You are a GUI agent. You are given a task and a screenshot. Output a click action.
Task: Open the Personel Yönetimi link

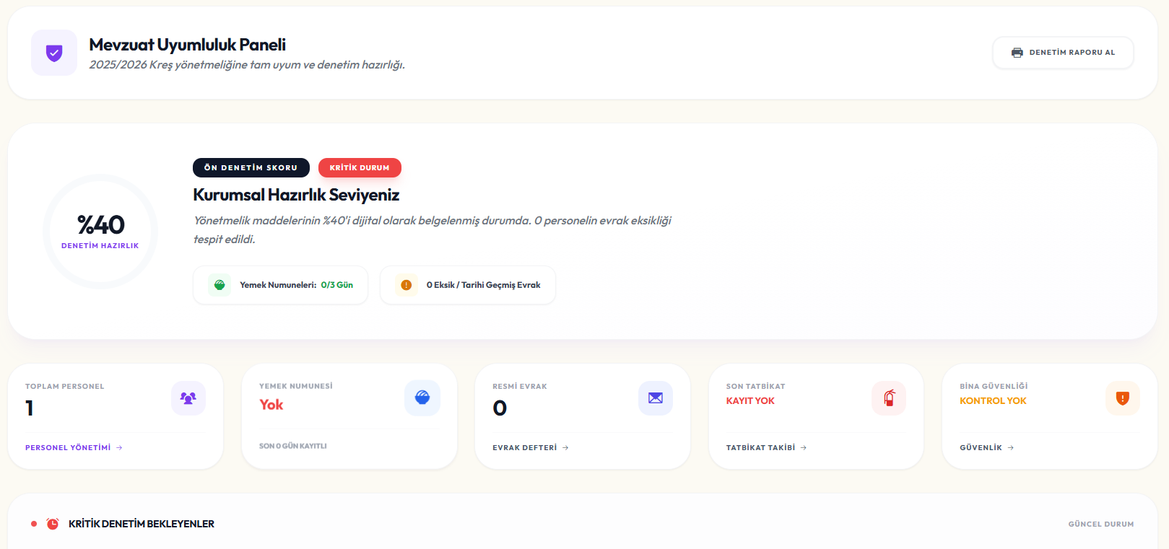[x=74, y=448]
